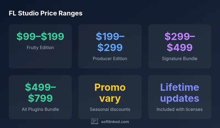
Task: Open the softlinked.com link
Action: tap(115, 122)
